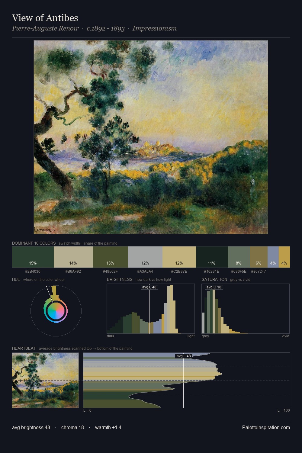302x453 pixels.
Task: Click the hue color wheel
Action: 56,311
